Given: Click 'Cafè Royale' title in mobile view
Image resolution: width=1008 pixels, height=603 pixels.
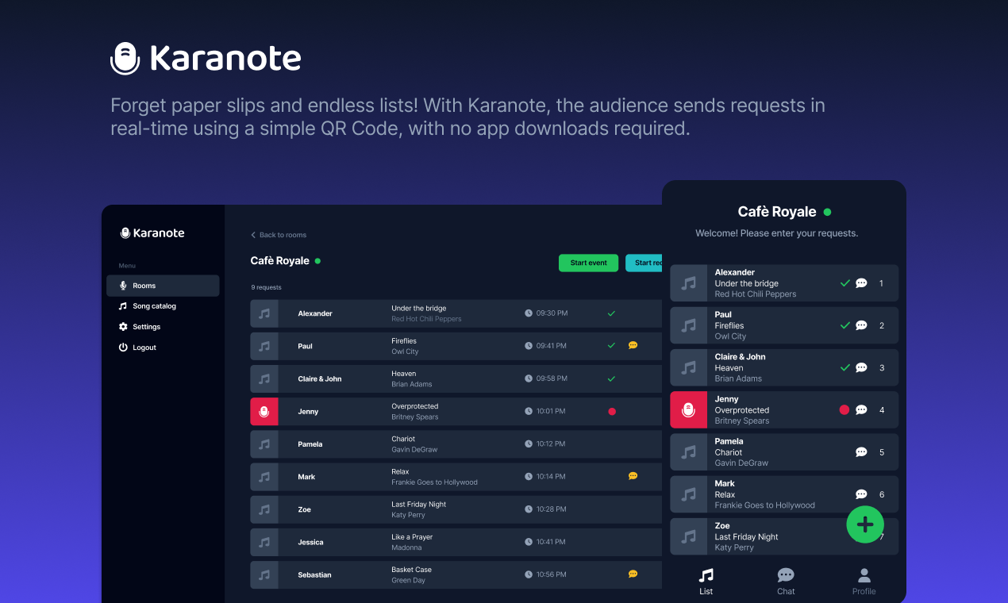Looking at the screenshot, I should click(x=777, y=212).
